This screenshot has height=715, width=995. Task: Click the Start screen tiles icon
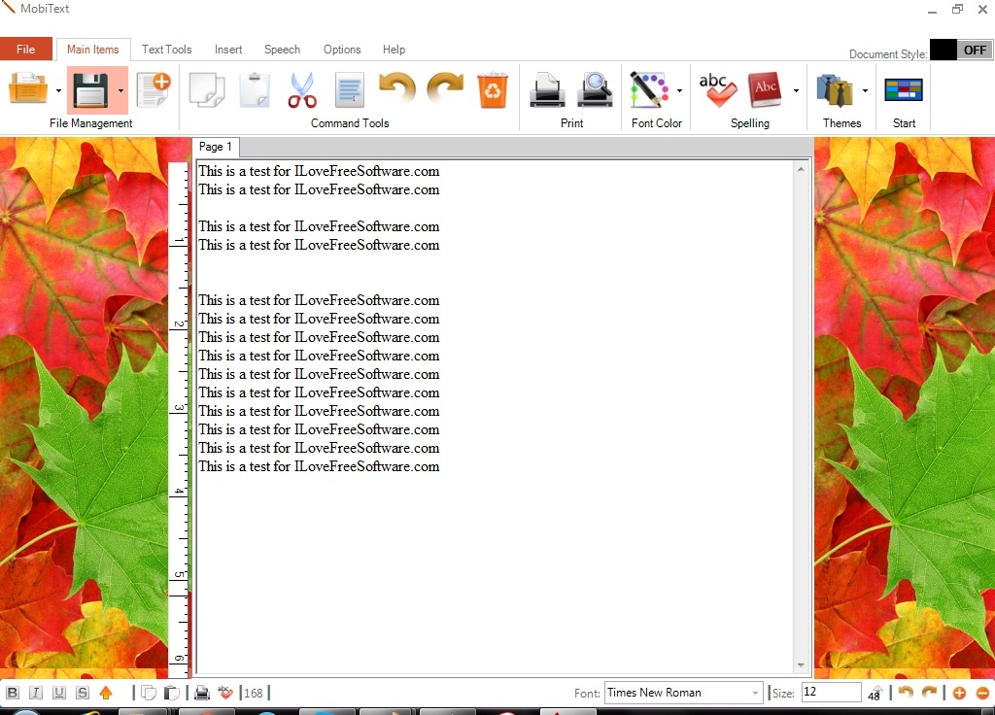(x=904, y=90)
